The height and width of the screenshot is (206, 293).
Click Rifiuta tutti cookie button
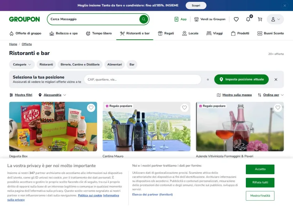(x=260, y=182)
